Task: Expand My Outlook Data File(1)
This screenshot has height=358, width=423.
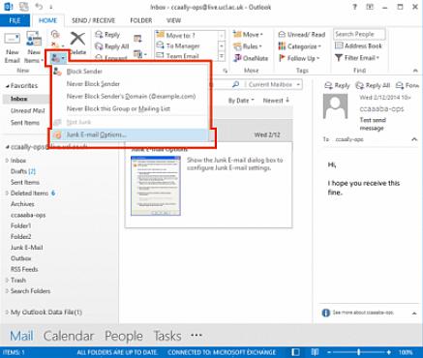Action: (7, 313)
